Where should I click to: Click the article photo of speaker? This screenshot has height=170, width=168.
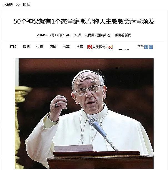point(84,114)
